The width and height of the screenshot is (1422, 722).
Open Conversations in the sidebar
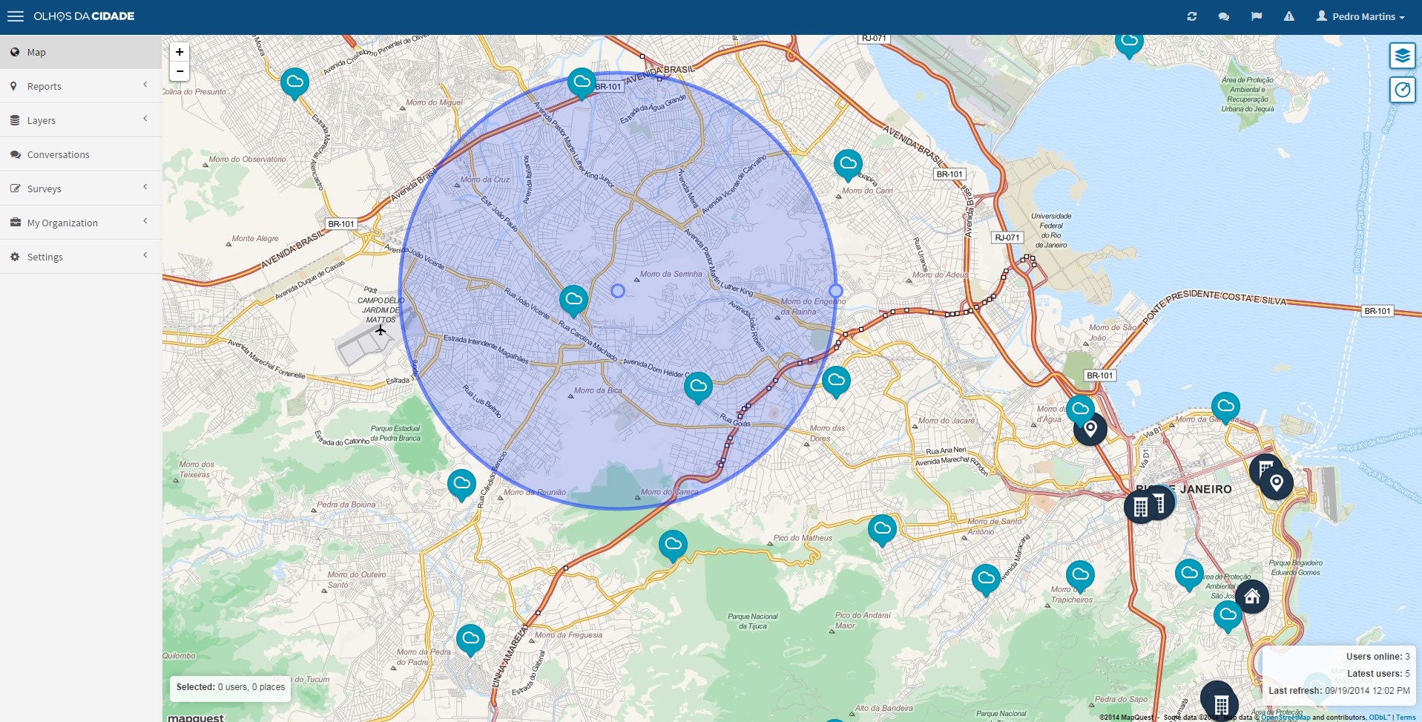point(81,154)
